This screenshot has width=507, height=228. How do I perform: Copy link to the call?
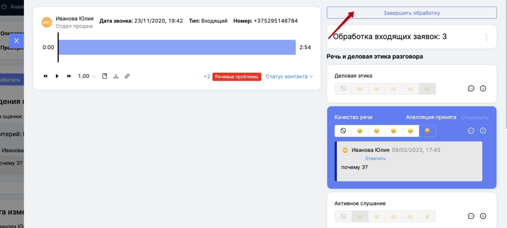click(x=127, y=76)
